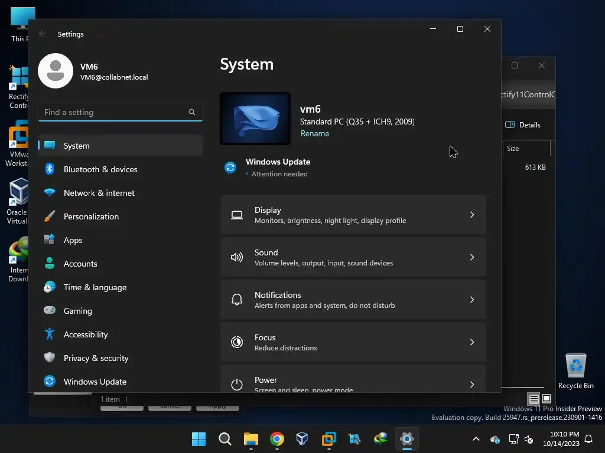
Task: Open Display settings row
Action: tap(353, 215)
